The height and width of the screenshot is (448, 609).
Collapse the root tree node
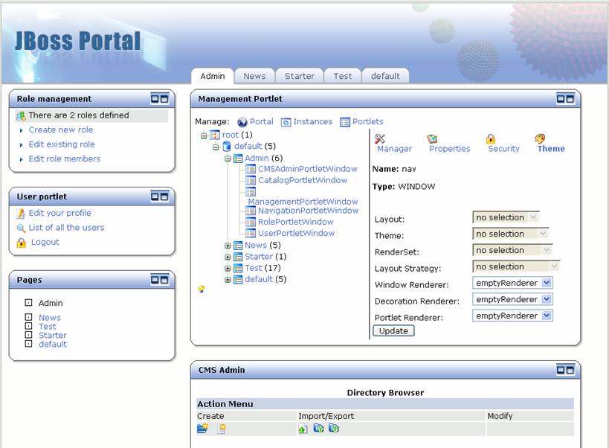pyautogui.click(x=204, y=135)
